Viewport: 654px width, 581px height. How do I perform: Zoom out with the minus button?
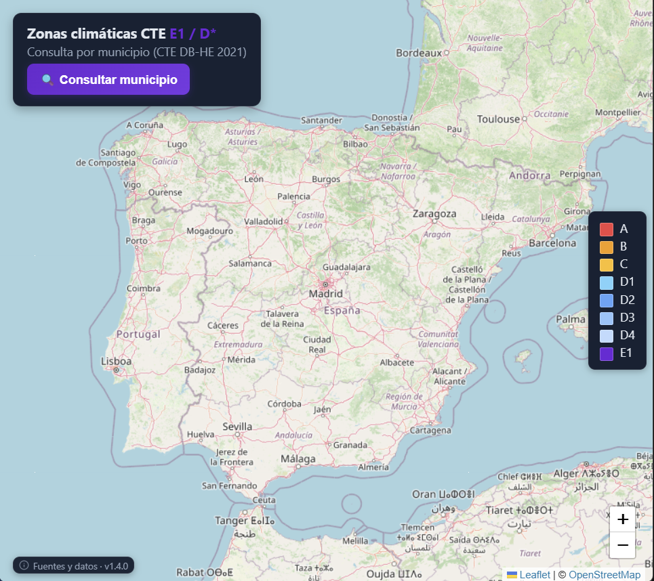(x=622, y=545)
